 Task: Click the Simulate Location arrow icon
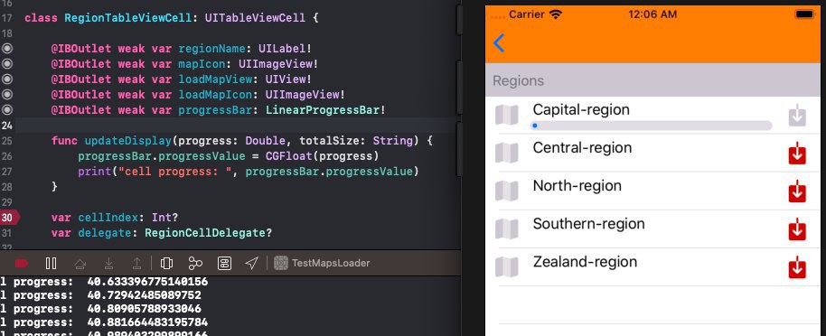click(252, 263)
